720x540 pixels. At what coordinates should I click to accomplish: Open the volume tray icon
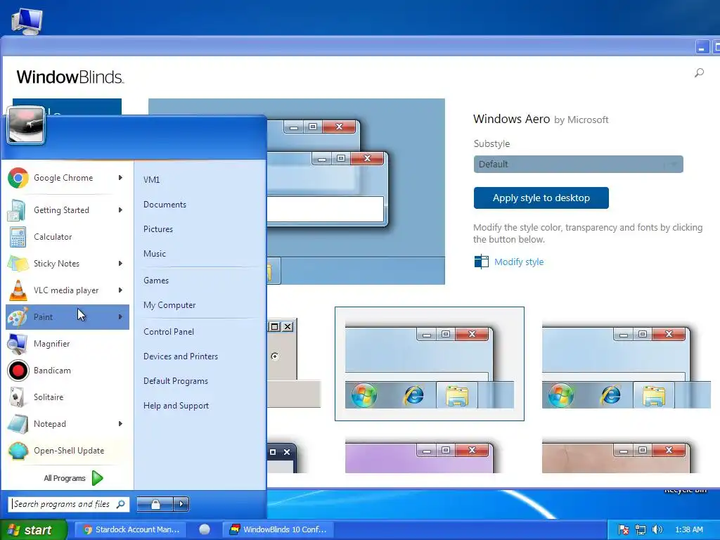tap(657, 529)
